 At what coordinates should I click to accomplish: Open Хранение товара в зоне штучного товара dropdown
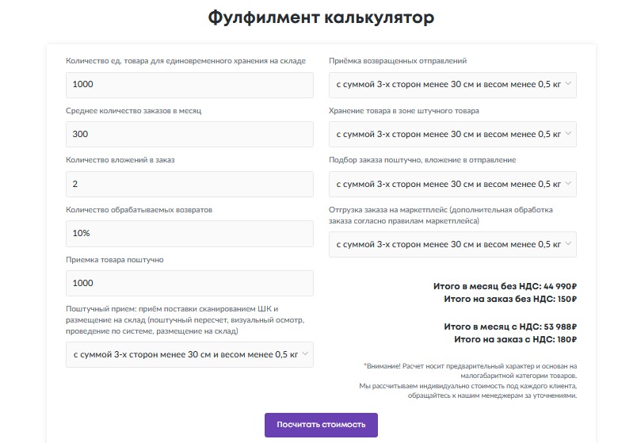pyautogui.click(x=452, y=135)
